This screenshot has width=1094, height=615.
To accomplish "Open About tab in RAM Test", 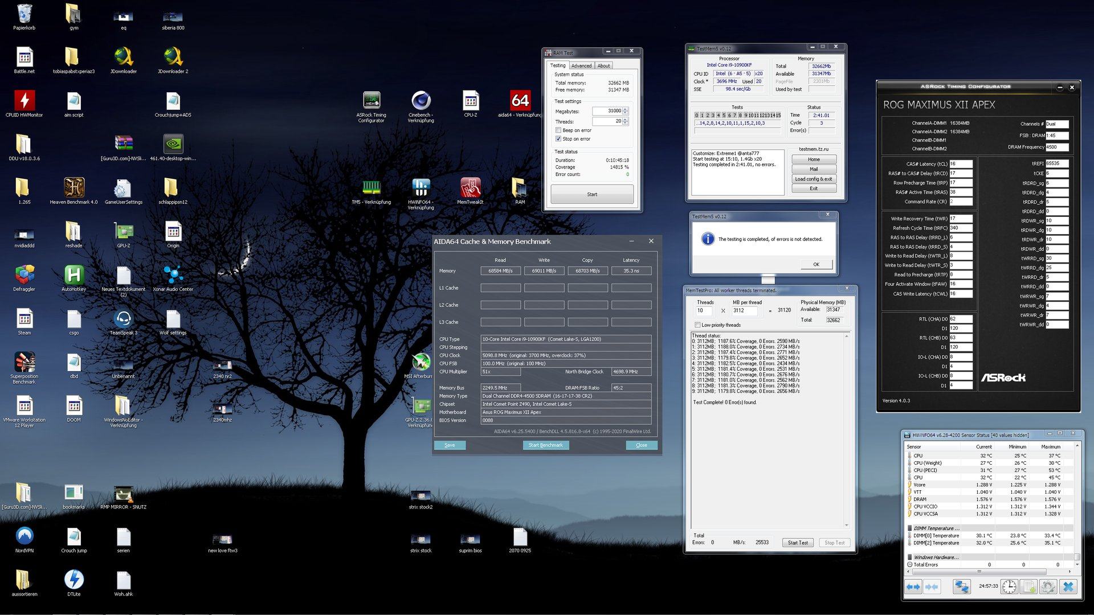I will 603,66.
